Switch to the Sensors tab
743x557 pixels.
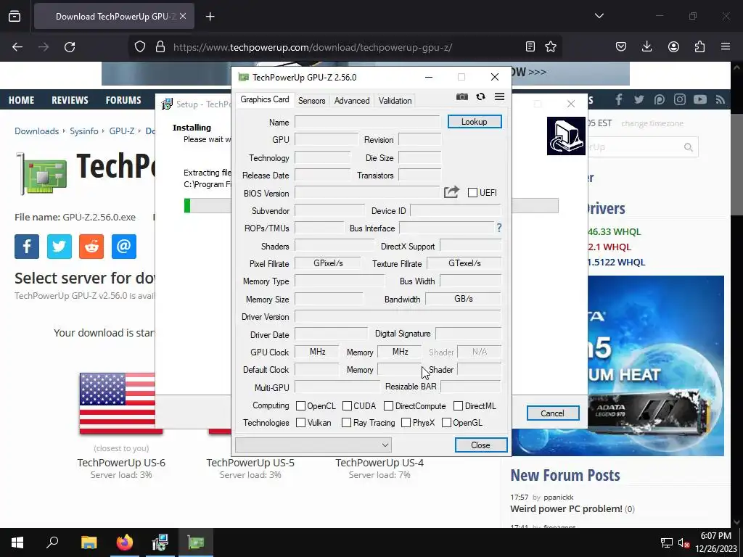[311, 100]
